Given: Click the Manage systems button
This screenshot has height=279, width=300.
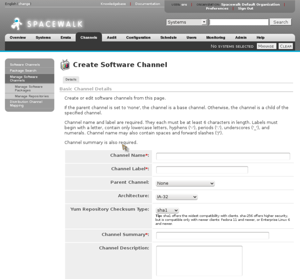Looking at the screenshot, I should click(x=266, y=46).
